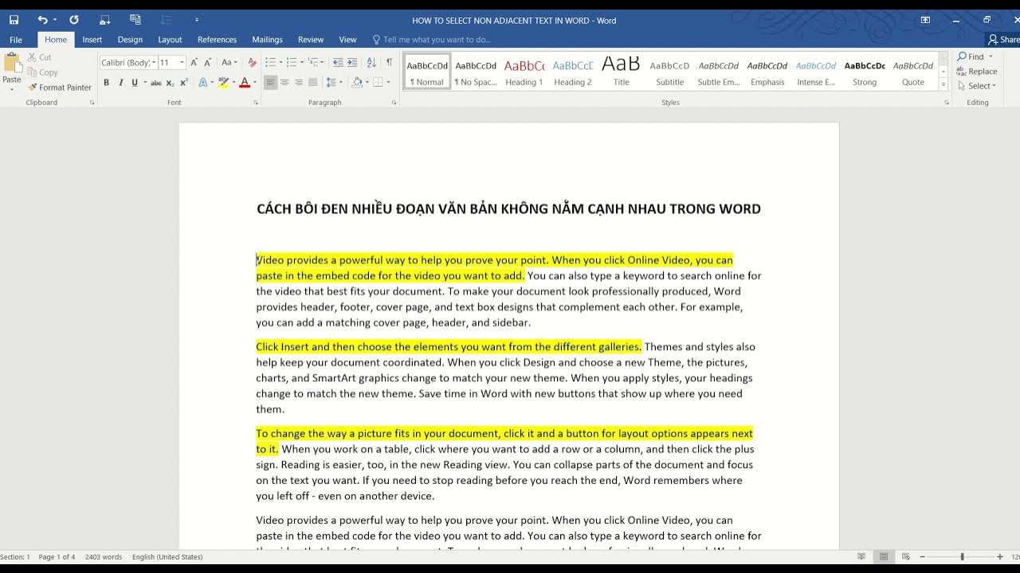
Task: Align text right
Action: 299,83
